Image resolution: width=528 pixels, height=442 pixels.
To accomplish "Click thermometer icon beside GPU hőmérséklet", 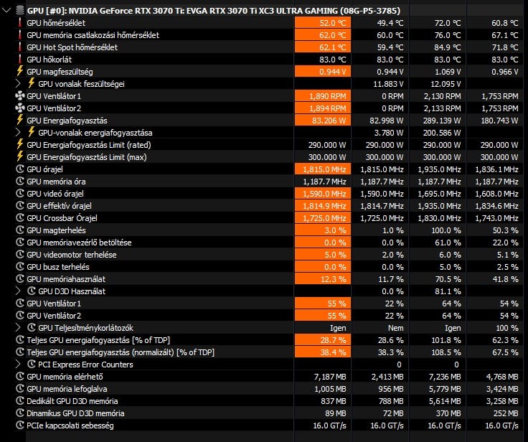I will (x=20, y=23).
